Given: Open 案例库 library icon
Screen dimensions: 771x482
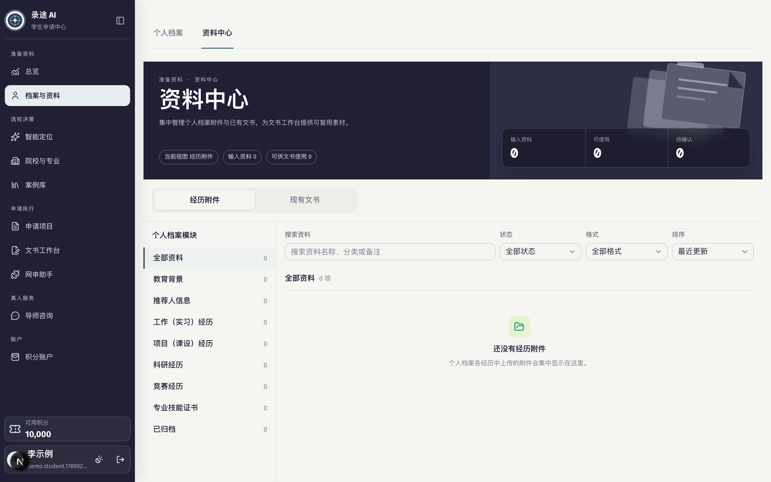Looking at the screenshot, I should [x=15, y=185].
